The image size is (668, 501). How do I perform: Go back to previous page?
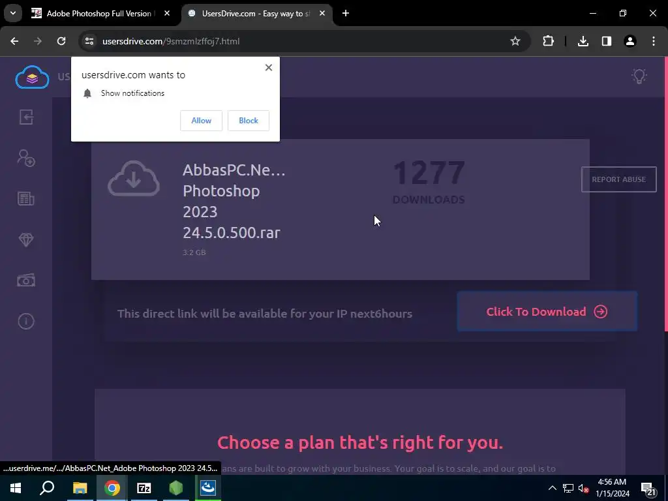[x=14, y=41]
